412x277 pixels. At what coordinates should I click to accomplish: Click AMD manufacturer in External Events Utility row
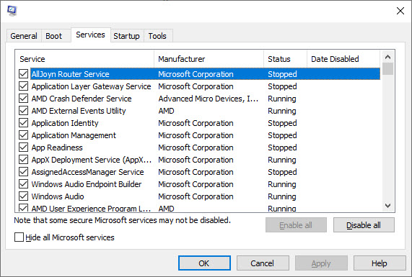[x=166, y=111]
